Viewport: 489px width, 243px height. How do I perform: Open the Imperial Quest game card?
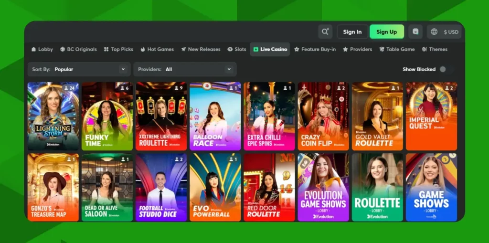tap(432, 116)
